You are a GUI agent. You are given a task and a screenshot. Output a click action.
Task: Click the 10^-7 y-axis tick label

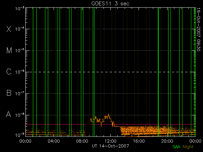(x=20, y=93)
